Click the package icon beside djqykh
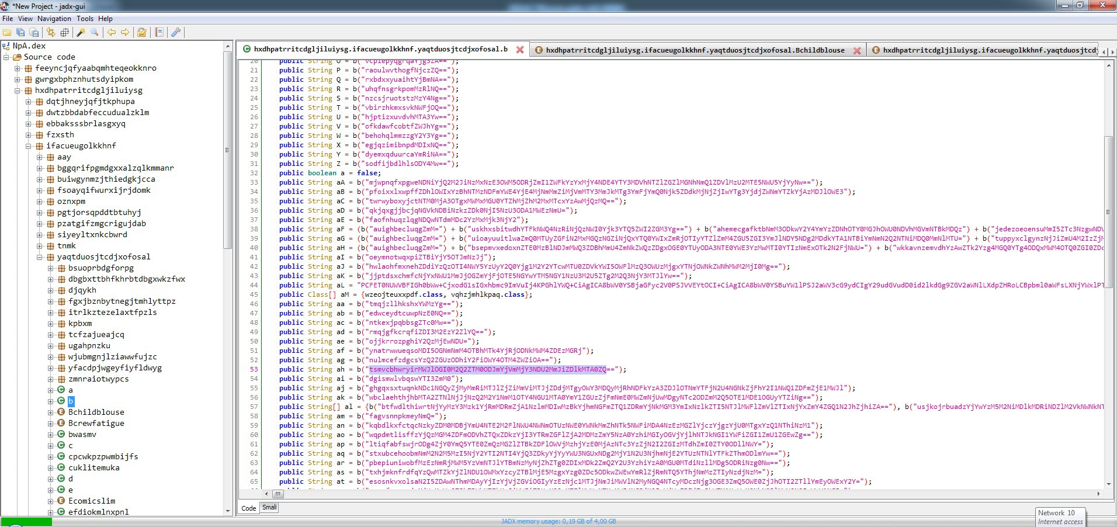The image size is (1117, 527). pyautogui.click(x=61, y=290)
